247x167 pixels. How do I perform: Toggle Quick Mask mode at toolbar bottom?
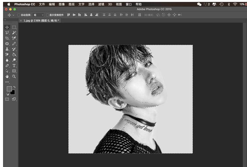pos(7,99)
